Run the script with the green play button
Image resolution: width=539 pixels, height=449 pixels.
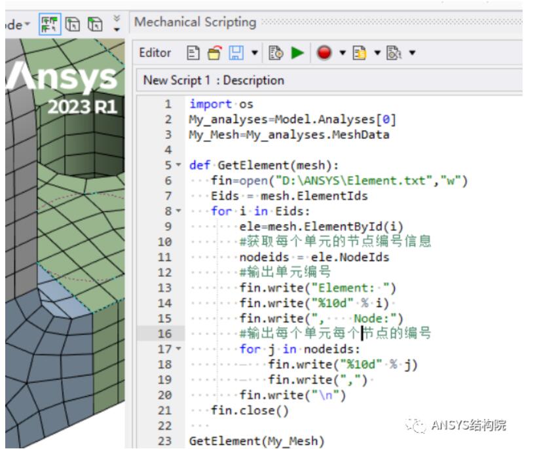(297, 52)
